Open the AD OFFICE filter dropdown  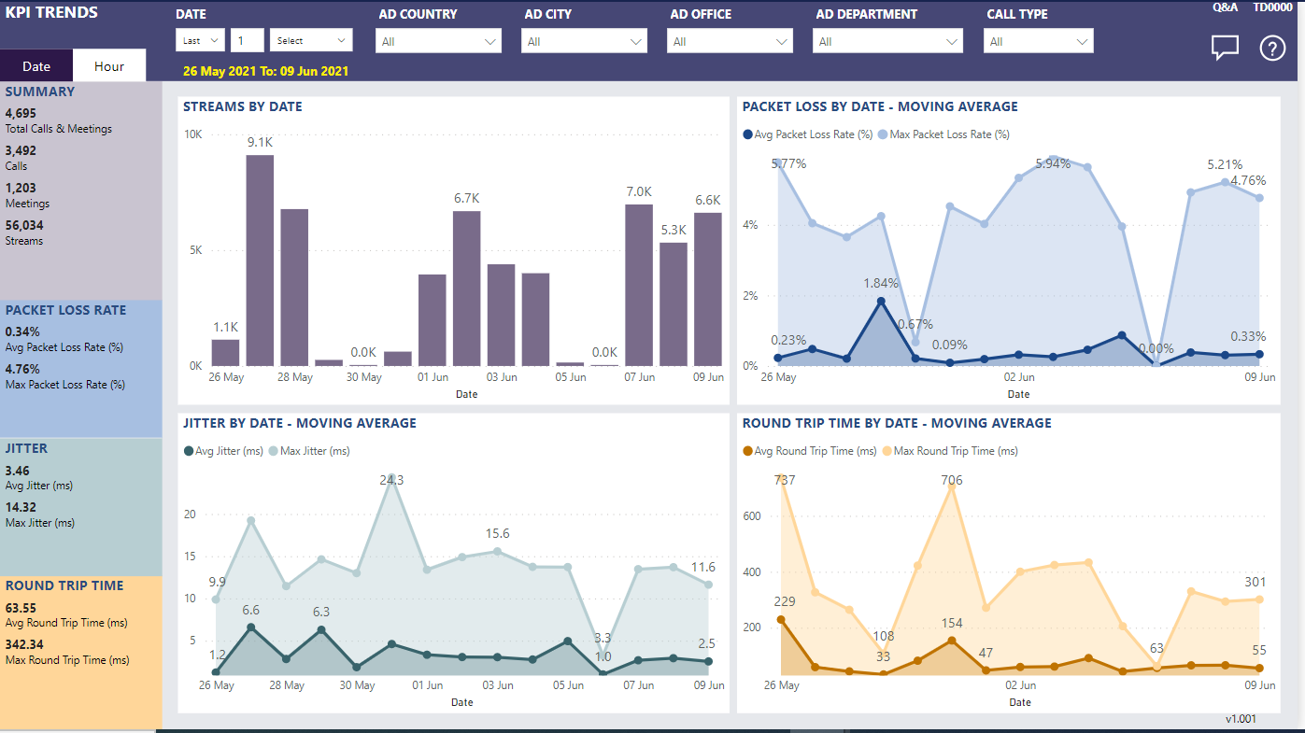730,41
